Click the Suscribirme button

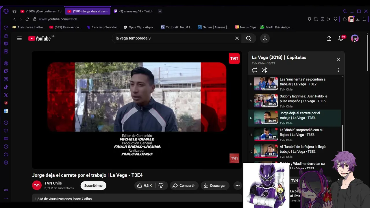(93, 185)
